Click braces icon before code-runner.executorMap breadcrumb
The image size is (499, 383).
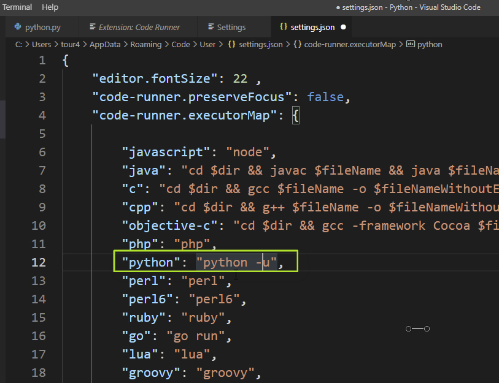point(298,44)
